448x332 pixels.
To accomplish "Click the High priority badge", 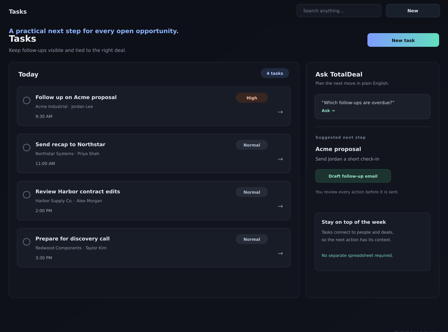I will [x=252, y=98].
